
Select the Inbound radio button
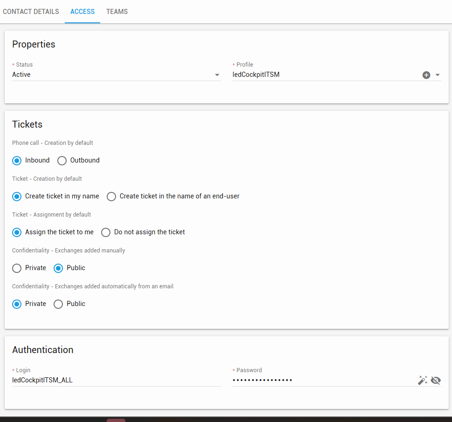coord(17,160)
